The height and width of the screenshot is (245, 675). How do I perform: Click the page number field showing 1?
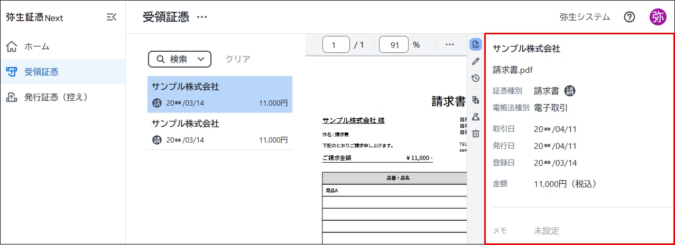tap(336, 45)
